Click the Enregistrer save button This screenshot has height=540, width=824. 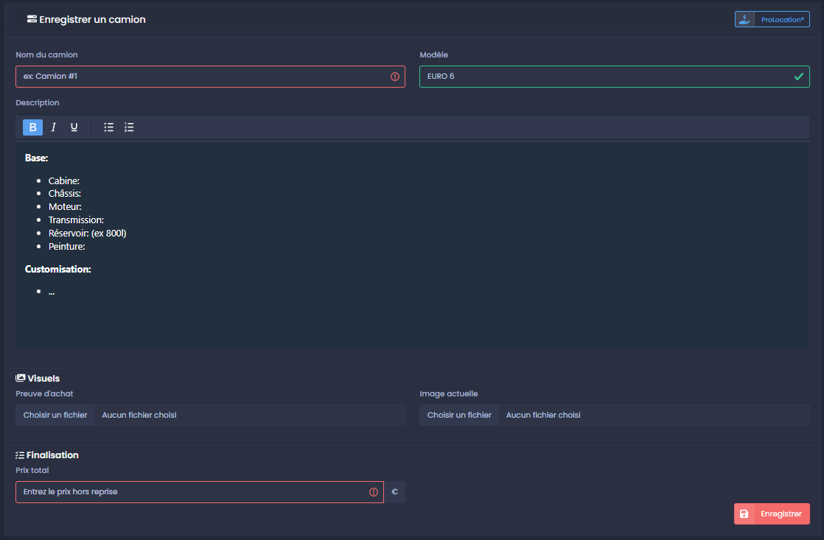point(772,513)
